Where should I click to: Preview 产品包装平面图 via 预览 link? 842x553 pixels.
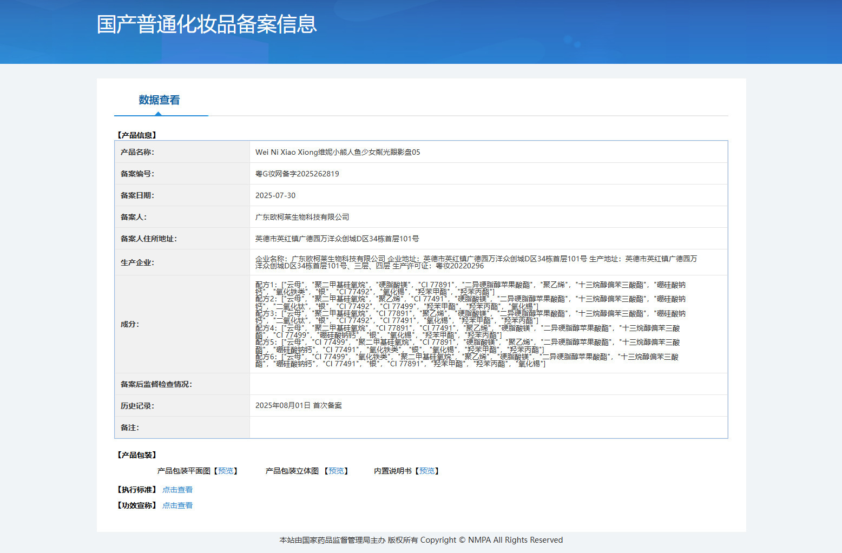pyautogui.click(x=226, y=471)
